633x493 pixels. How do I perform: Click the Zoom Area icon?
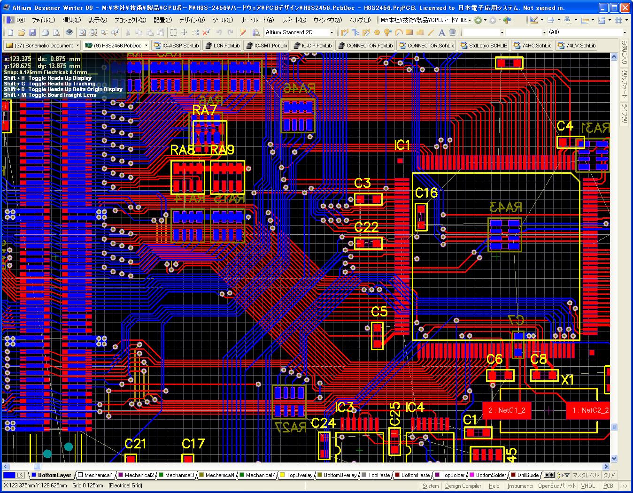tap(93, 32)
